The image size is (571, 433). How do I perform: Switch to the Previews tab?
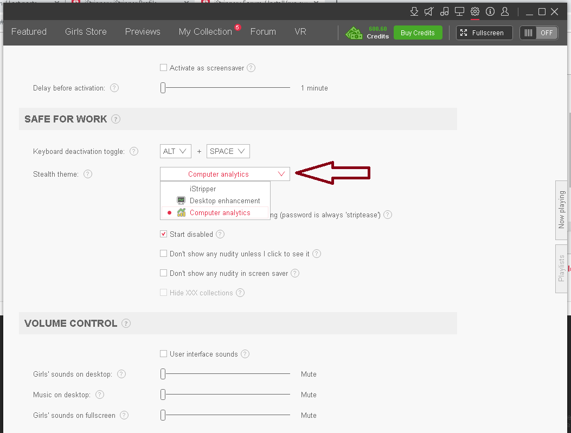coord(143,31)
